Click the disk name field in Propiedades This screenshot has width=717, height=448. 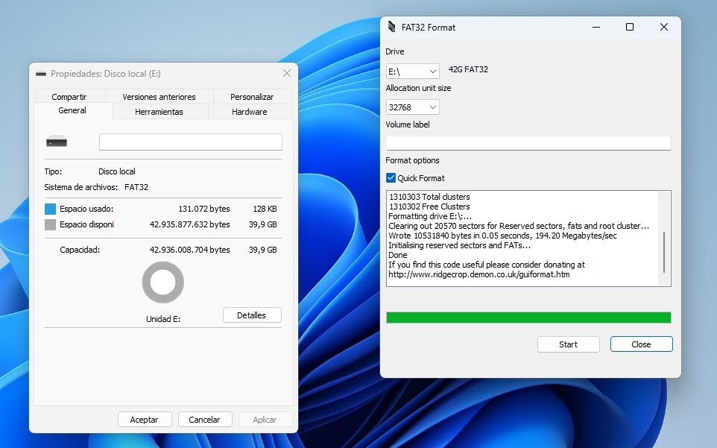pyautogui.click(x=191, y=142)
